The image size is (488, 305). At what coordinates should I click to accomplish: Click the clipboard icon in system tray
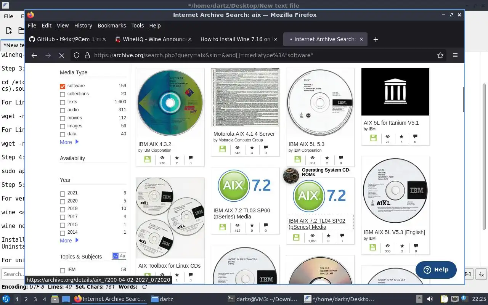pyautogui.click(x=444, y=299)
